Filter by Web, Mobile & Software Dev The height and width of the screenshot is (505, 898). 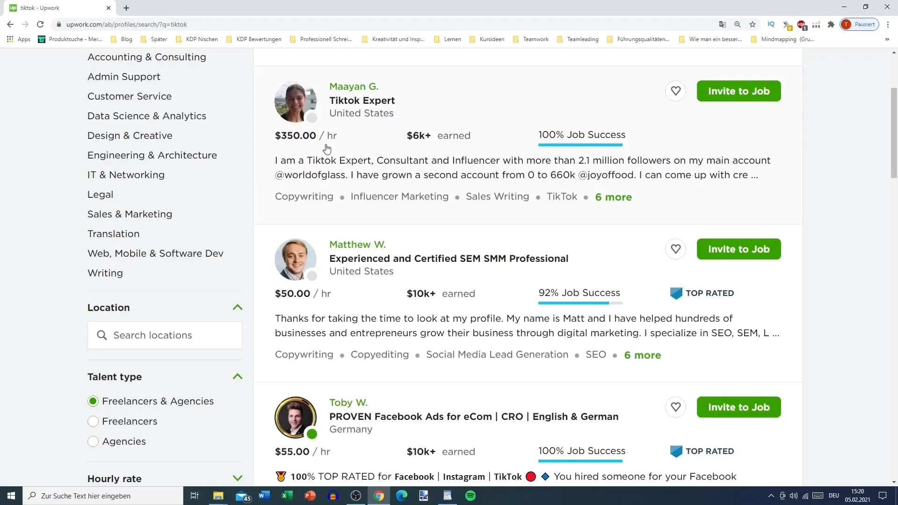(155, 253)
